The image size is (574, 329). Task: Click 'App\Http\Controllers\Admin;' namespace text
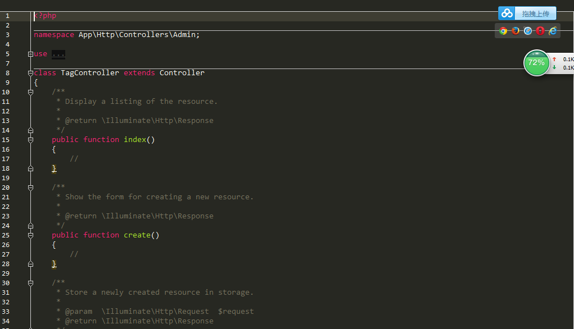[139, 35]
